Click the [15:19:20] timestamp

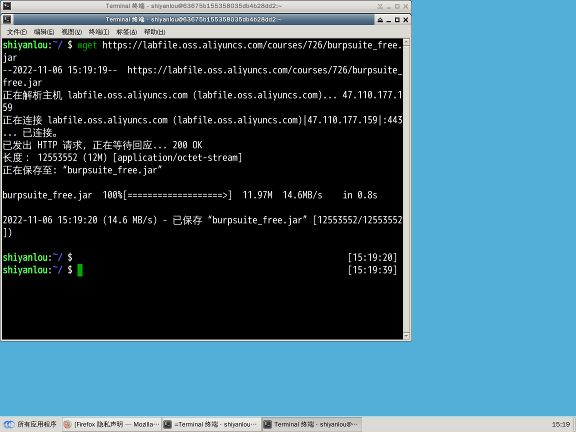tap(372, 257)
